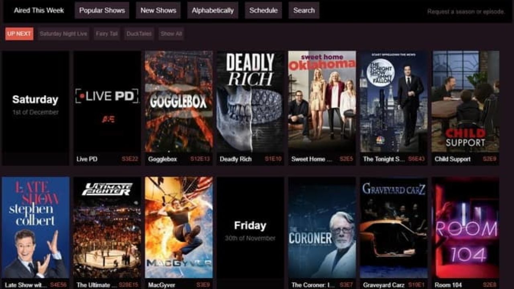Select The Coroner poster
Viewport: 514px width, 289px height.
click(x=322, y=228)
